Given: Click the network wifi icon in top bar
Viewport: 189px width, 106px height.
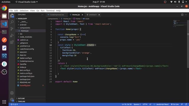Looking at the screenshot, I should click(x=171, y=2).
